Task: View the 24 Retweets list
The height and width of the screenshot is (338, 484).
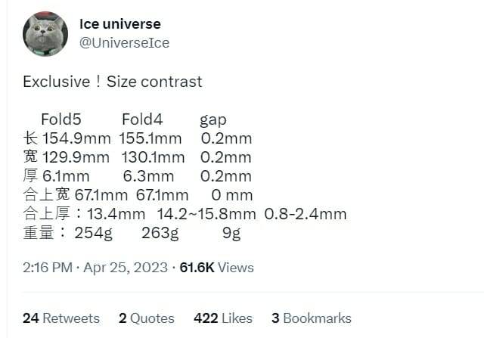Action: click(x=60, y=318)
